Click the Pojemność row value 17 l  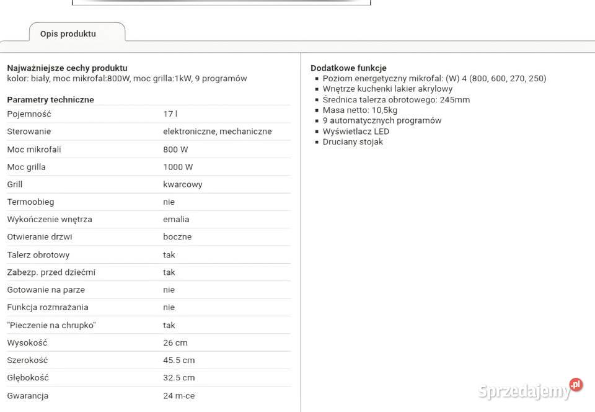click(x=170, y=114)
